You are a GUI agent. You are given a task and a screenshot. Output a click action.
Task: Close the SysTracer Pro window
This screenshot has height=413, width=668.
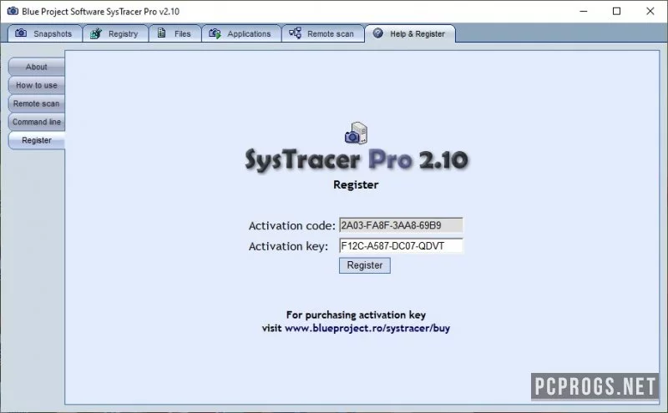tap(650, 11)
